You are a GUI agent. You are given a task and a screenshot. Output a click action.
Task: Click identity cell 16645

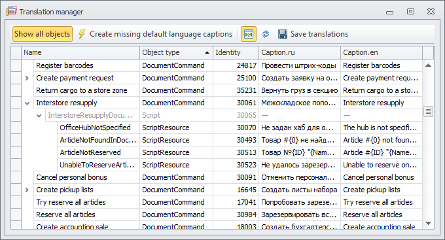(x=236, y=190)
